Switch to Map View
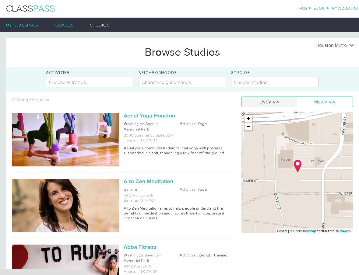Viewport: 359px width, 275px height. pos(325,102)
